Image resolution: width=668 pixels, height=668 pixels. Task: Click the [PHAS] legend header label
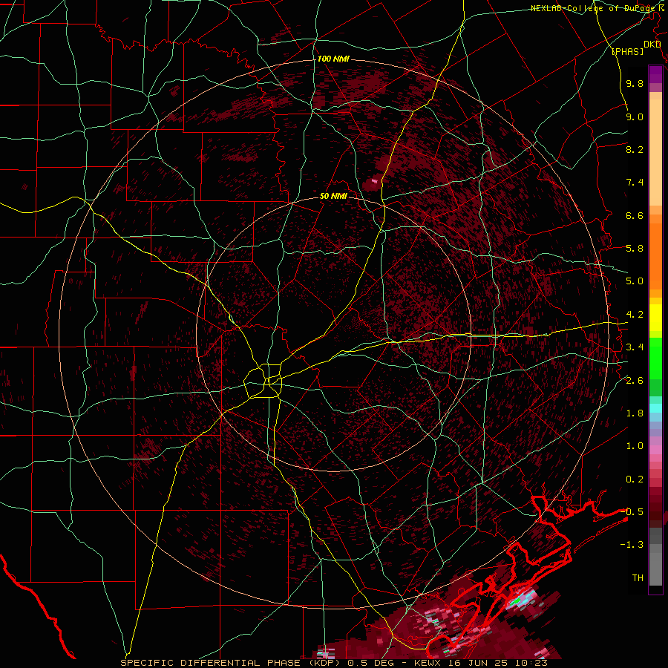[x=627, y=51]
